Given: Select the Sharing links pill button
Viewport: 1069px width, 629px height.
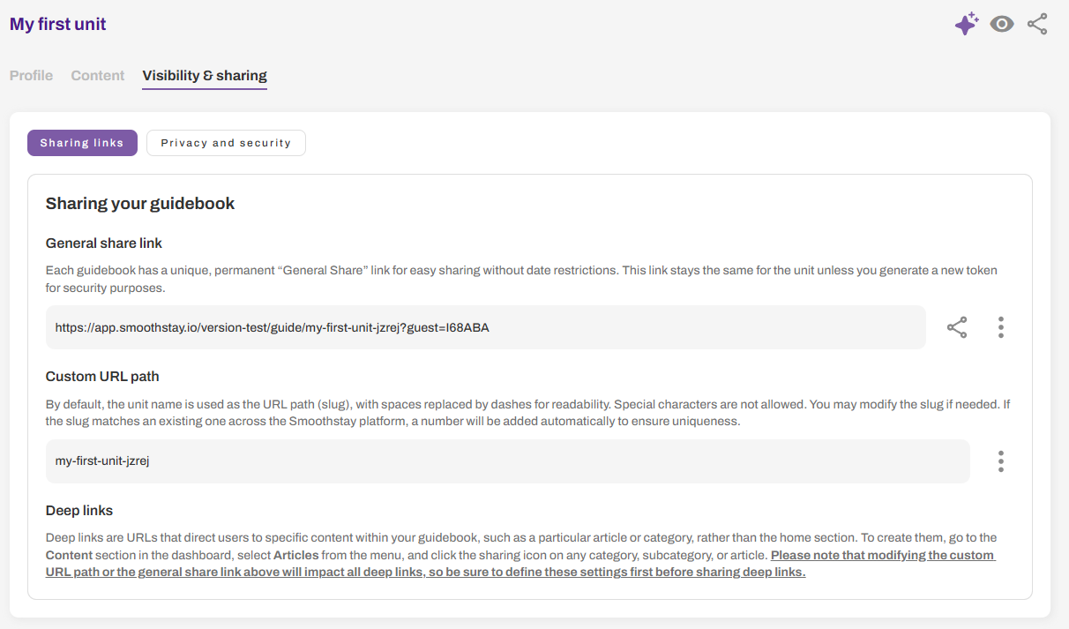Looking at the screenshot, I should [x=82, y=143].
